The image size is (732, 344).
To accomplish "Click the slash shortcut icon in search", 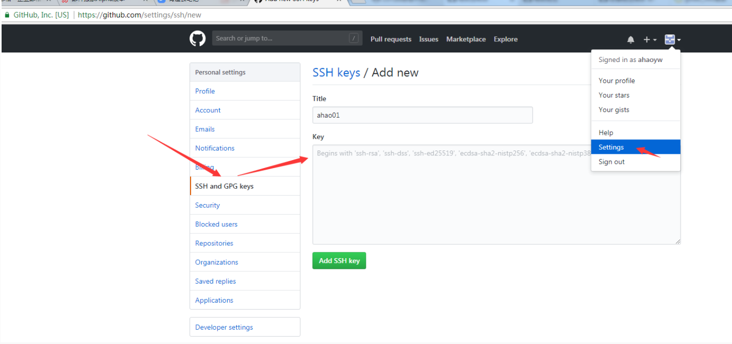I will click(x=354, y=38).
